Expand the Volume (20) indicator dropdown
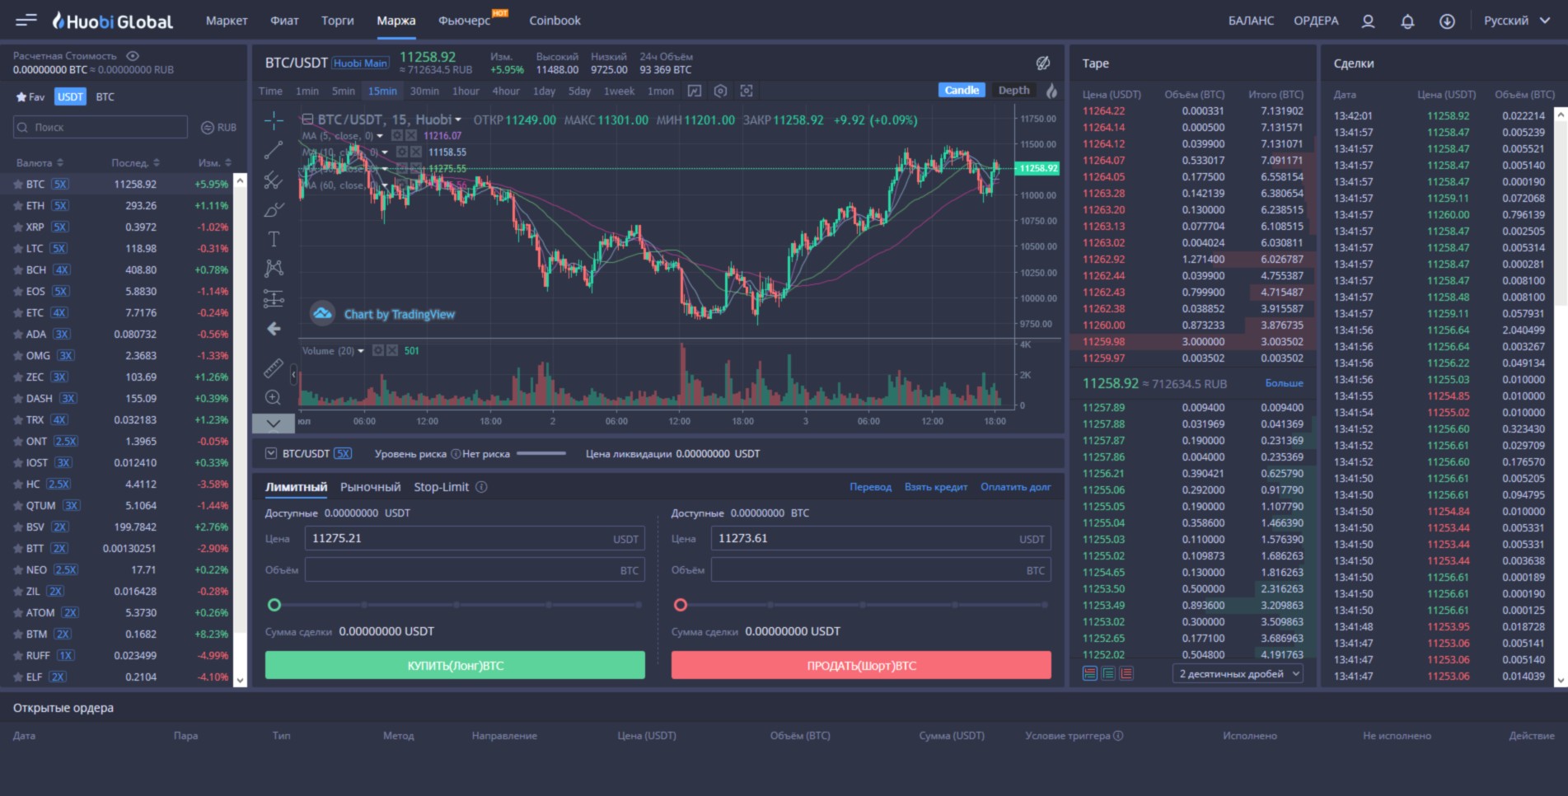1568x796 pixels. (x=361, y=351)
